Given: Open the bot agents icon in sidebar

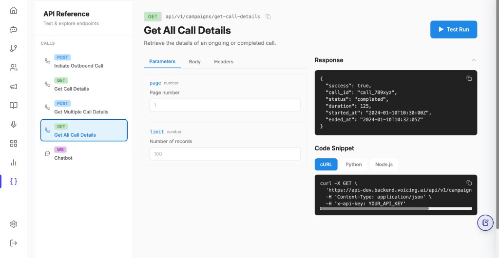Looking at the screenshot, I should 13,30.
